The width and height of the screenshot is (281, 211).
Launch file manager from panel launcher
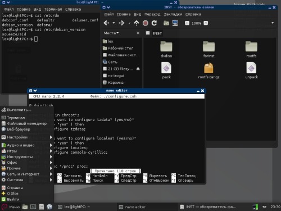25,207
